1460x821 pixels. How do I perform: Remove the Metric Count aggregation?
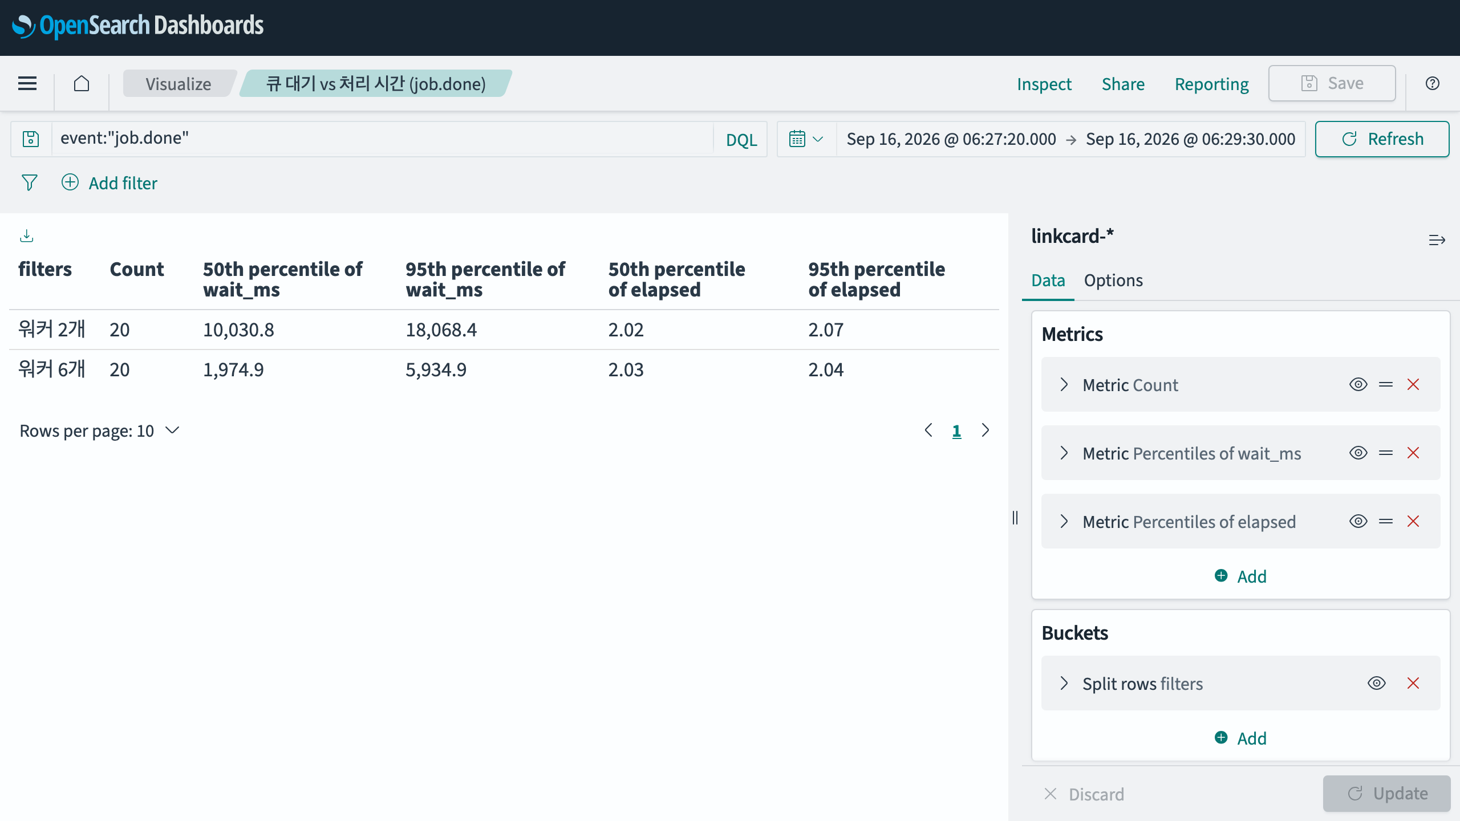pyautogui.click(x=1413, y=384)
